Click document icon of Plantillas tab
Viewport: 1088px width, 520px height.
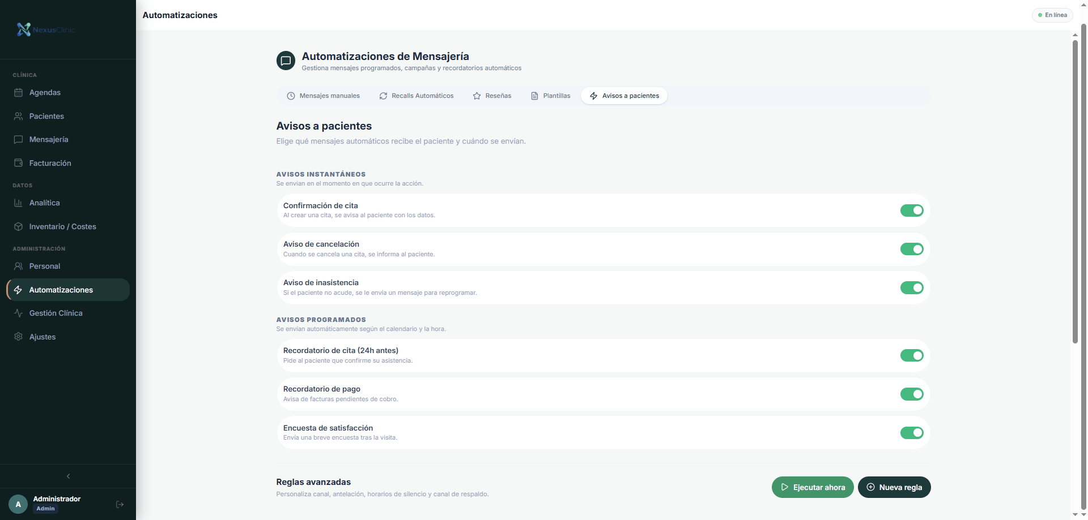534,96
